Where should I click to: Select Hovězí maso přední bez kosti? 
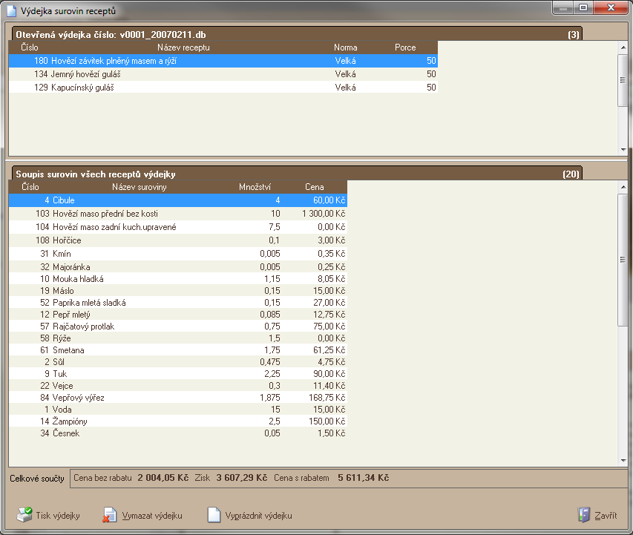[x=177, y=214]
